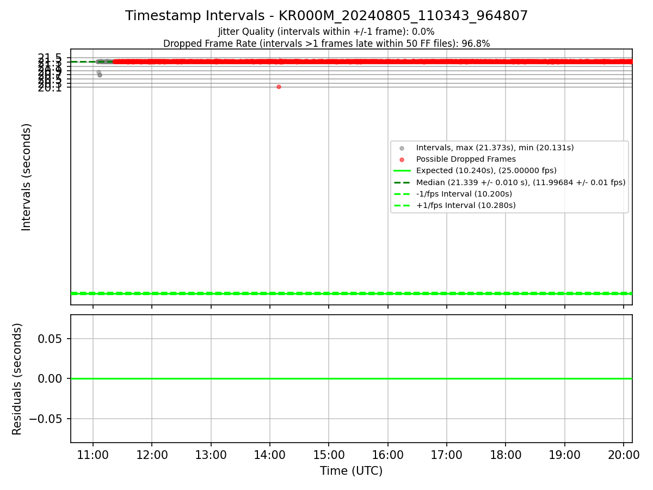
Task: Click the 0.05 residuals tick label
Action: pyautogui.click(x=51, y=339)
